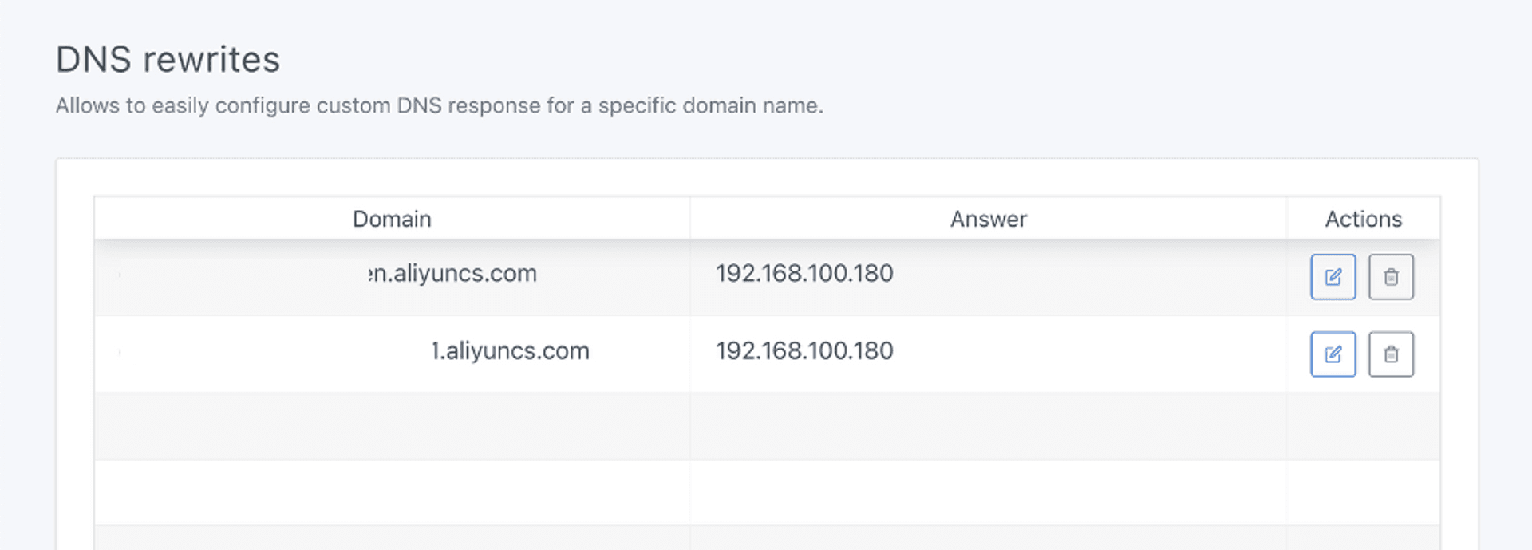Sort table by Answer column header
Image resolution: width=1532 pixels, height=550 pixels.
988,219
